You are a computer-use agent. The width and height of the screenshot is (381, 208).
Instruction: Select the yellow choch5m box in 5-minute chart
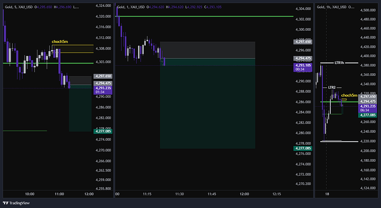tap(73, 48)
